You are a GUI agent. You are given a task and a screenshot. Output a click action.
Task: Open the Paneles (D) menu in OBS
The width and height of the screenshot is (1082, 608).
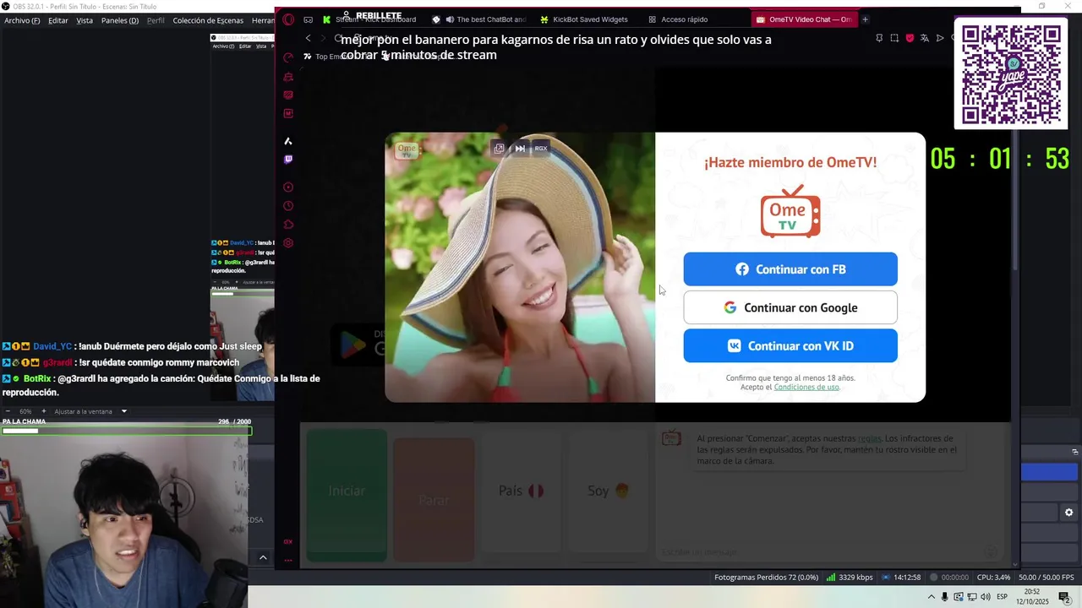click(120, 20)
